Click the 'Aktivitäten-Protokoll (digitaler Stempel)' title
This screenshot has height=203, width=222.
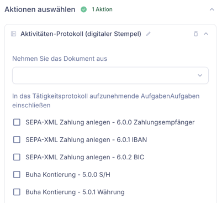(81, 34)
